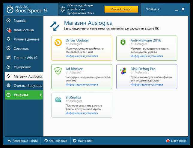The height and width of the screenshot is (148, 193).
Task: Click the Ad Blocker green shield icon
Action: (x=58, y=71)
